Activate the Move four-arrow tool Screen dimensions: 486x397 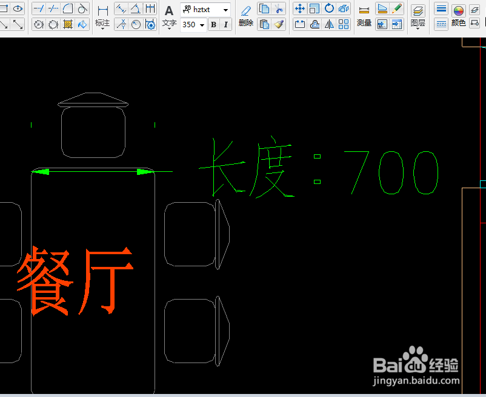(x=300, y=9)
